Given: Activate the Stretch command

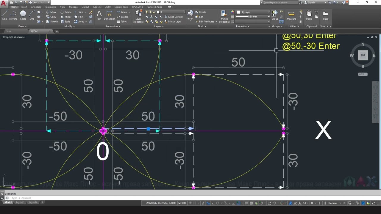Looking at the screenshot, I should [52, 22].
